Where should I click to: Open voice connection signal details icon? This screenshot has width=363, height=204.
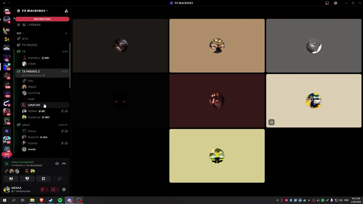click(x=7, y=164)
